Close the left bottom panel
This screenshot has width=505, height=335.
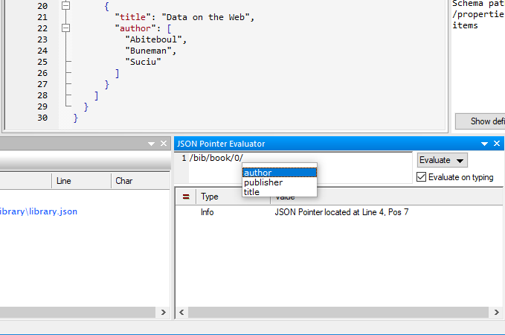tap(164, 144)
